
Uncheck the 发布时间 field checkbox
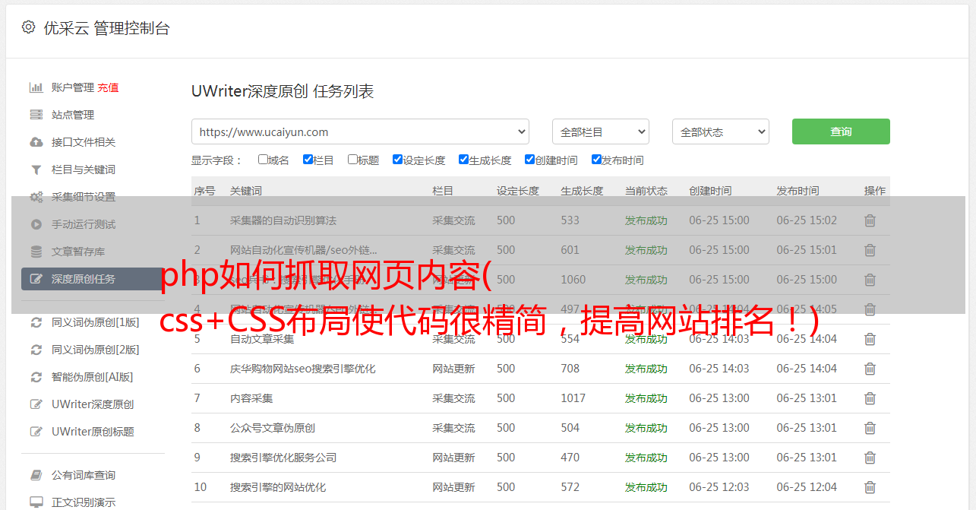click(596, 160)
